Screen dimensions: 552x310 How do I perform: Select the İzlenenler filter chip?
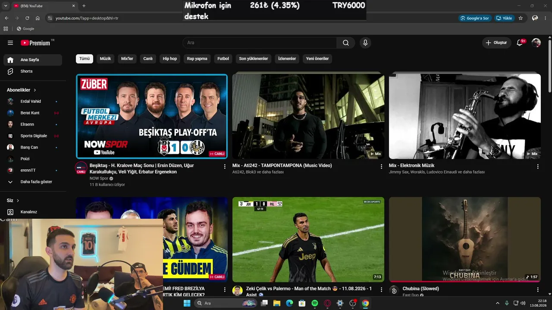coord(287,59)
